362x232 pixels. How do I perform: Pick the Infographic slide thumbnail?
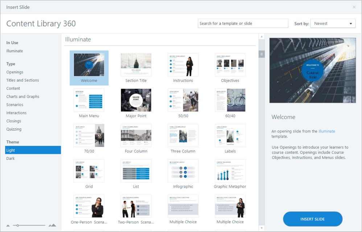(183, 171)
